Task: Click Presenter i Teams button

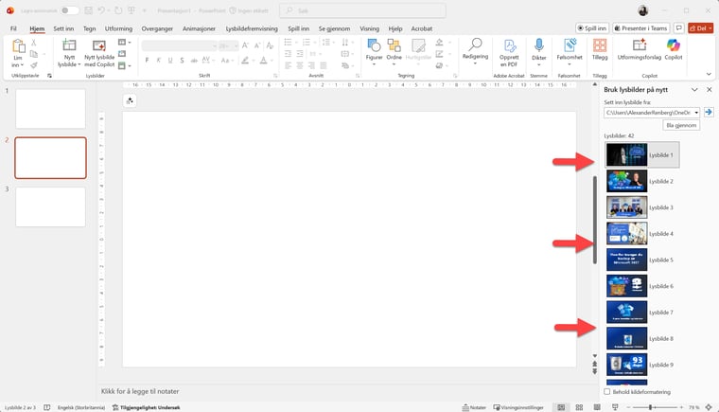Action: pos(641,28)
